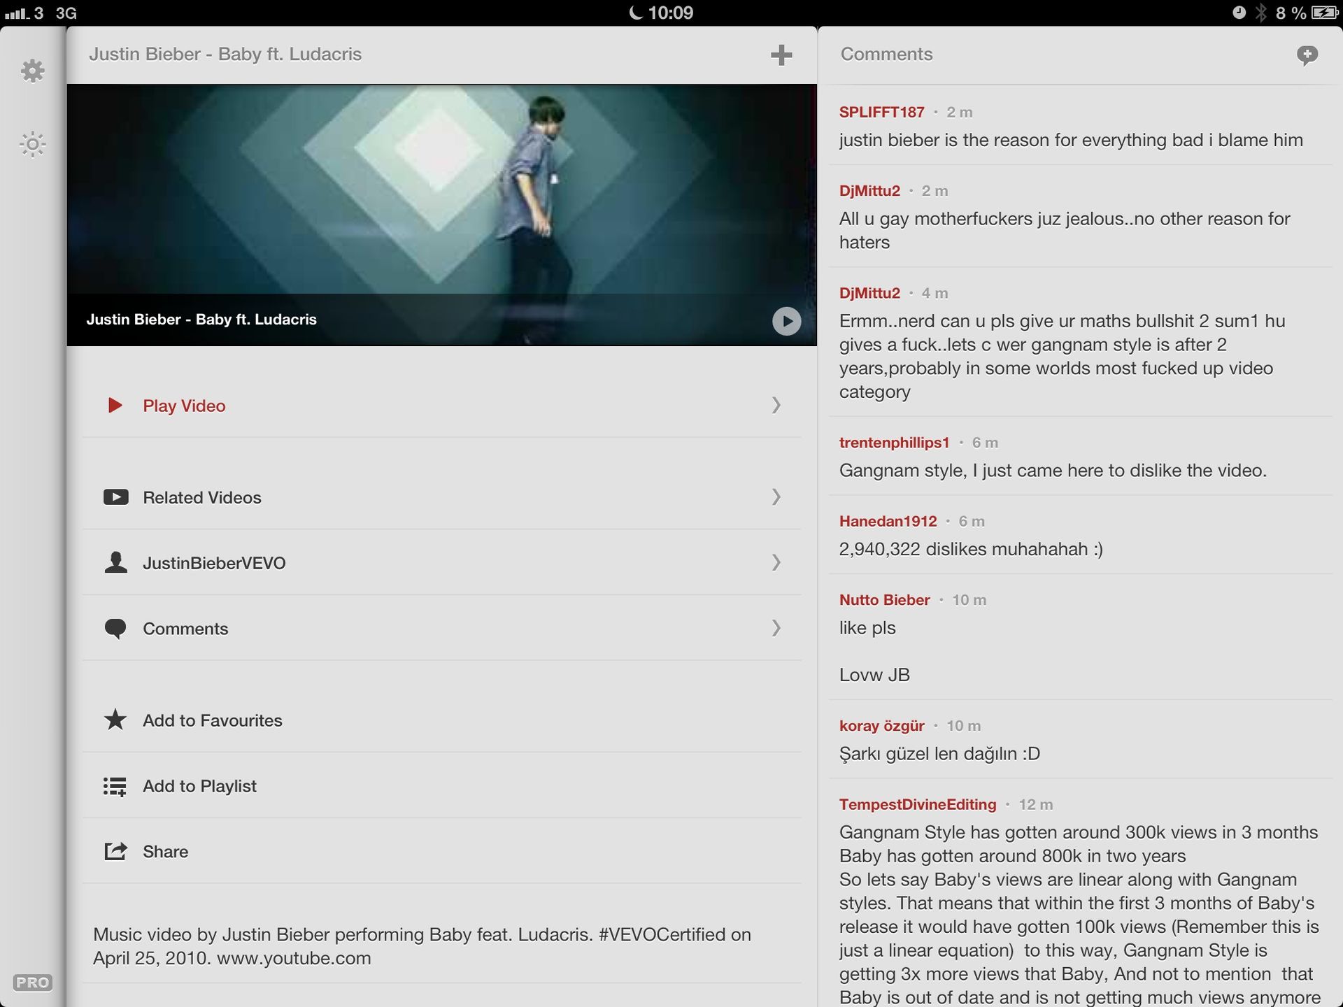
Task: Tap the signal strength bars
Action: coord(16,13)
